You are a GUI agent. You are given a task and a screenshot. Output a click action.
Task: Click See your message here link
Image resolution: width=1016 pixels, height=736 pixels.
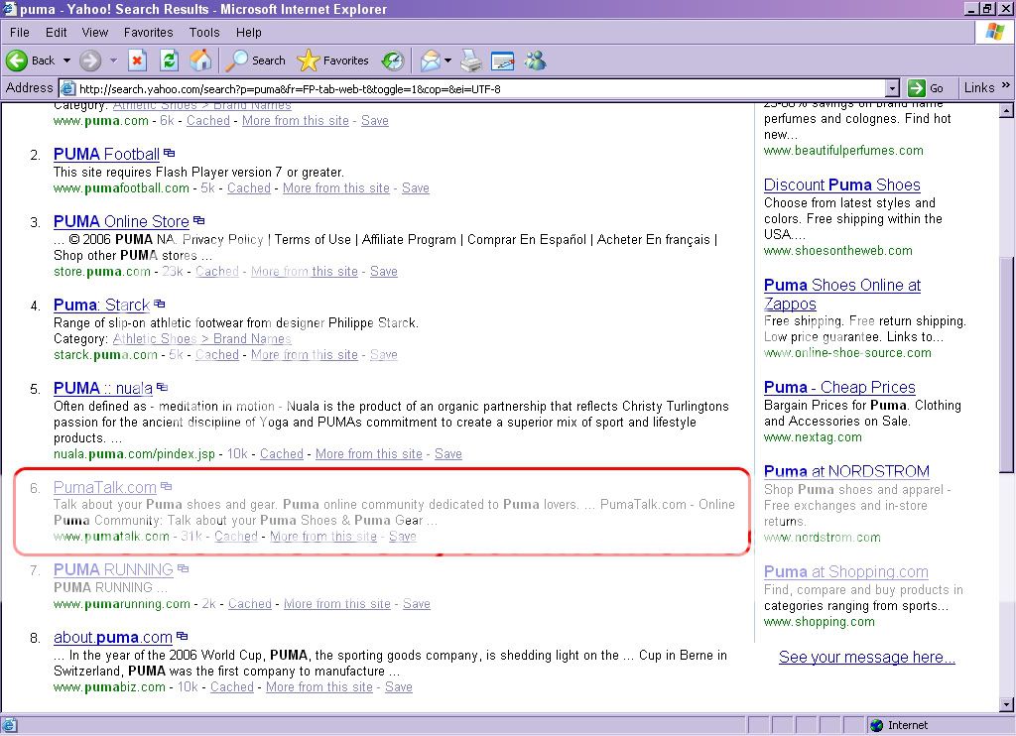(x=867, y=657)
